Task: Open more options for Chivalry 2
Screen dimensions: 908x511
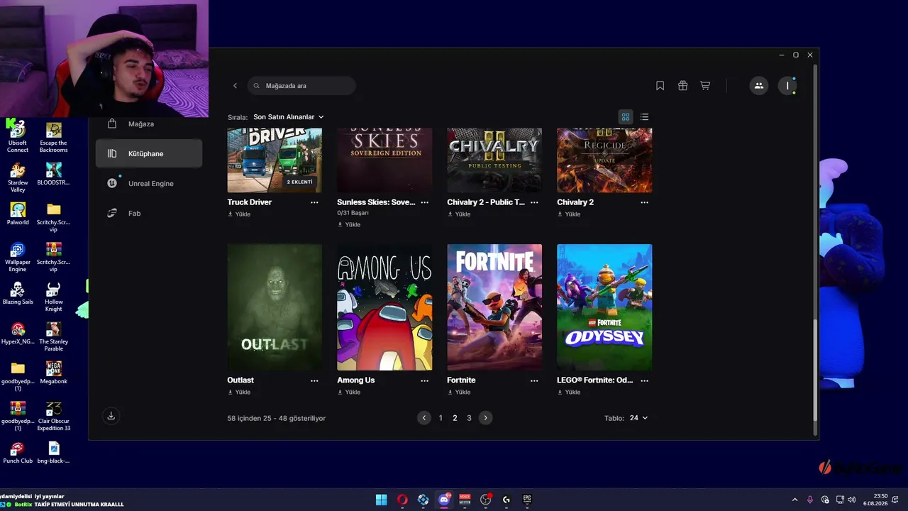Action: point(644,202)
